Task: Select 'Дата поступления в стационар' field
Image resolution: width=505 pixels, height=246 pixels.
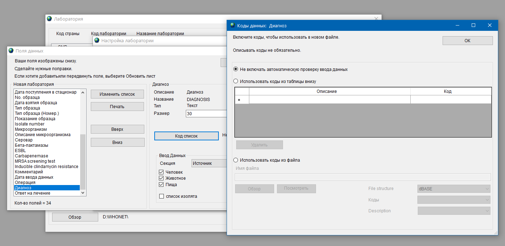Action: (47, 92)
